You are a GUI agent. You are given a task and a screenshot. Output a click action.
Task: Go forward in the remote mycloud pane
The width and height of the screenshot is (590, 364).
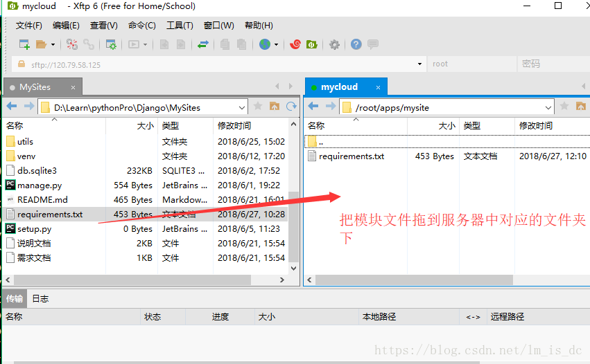331,107
